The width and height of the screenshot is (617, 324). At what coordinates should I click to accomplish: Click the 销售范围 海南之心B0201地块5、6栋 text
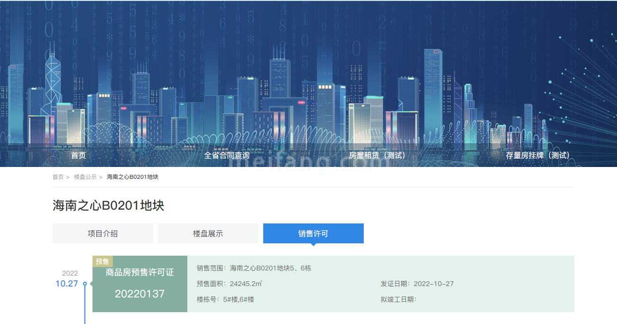[254, 268]
